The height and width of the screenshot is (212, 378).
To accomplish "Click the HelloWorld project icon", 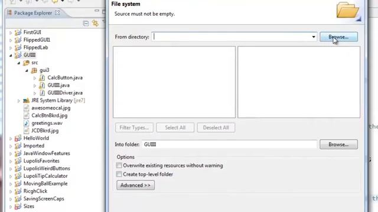I will pos(18,138).
